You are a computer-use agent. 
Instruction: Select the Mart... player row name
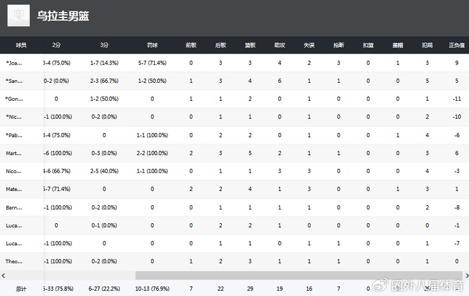pyautogui.click(x=13, y=154)
